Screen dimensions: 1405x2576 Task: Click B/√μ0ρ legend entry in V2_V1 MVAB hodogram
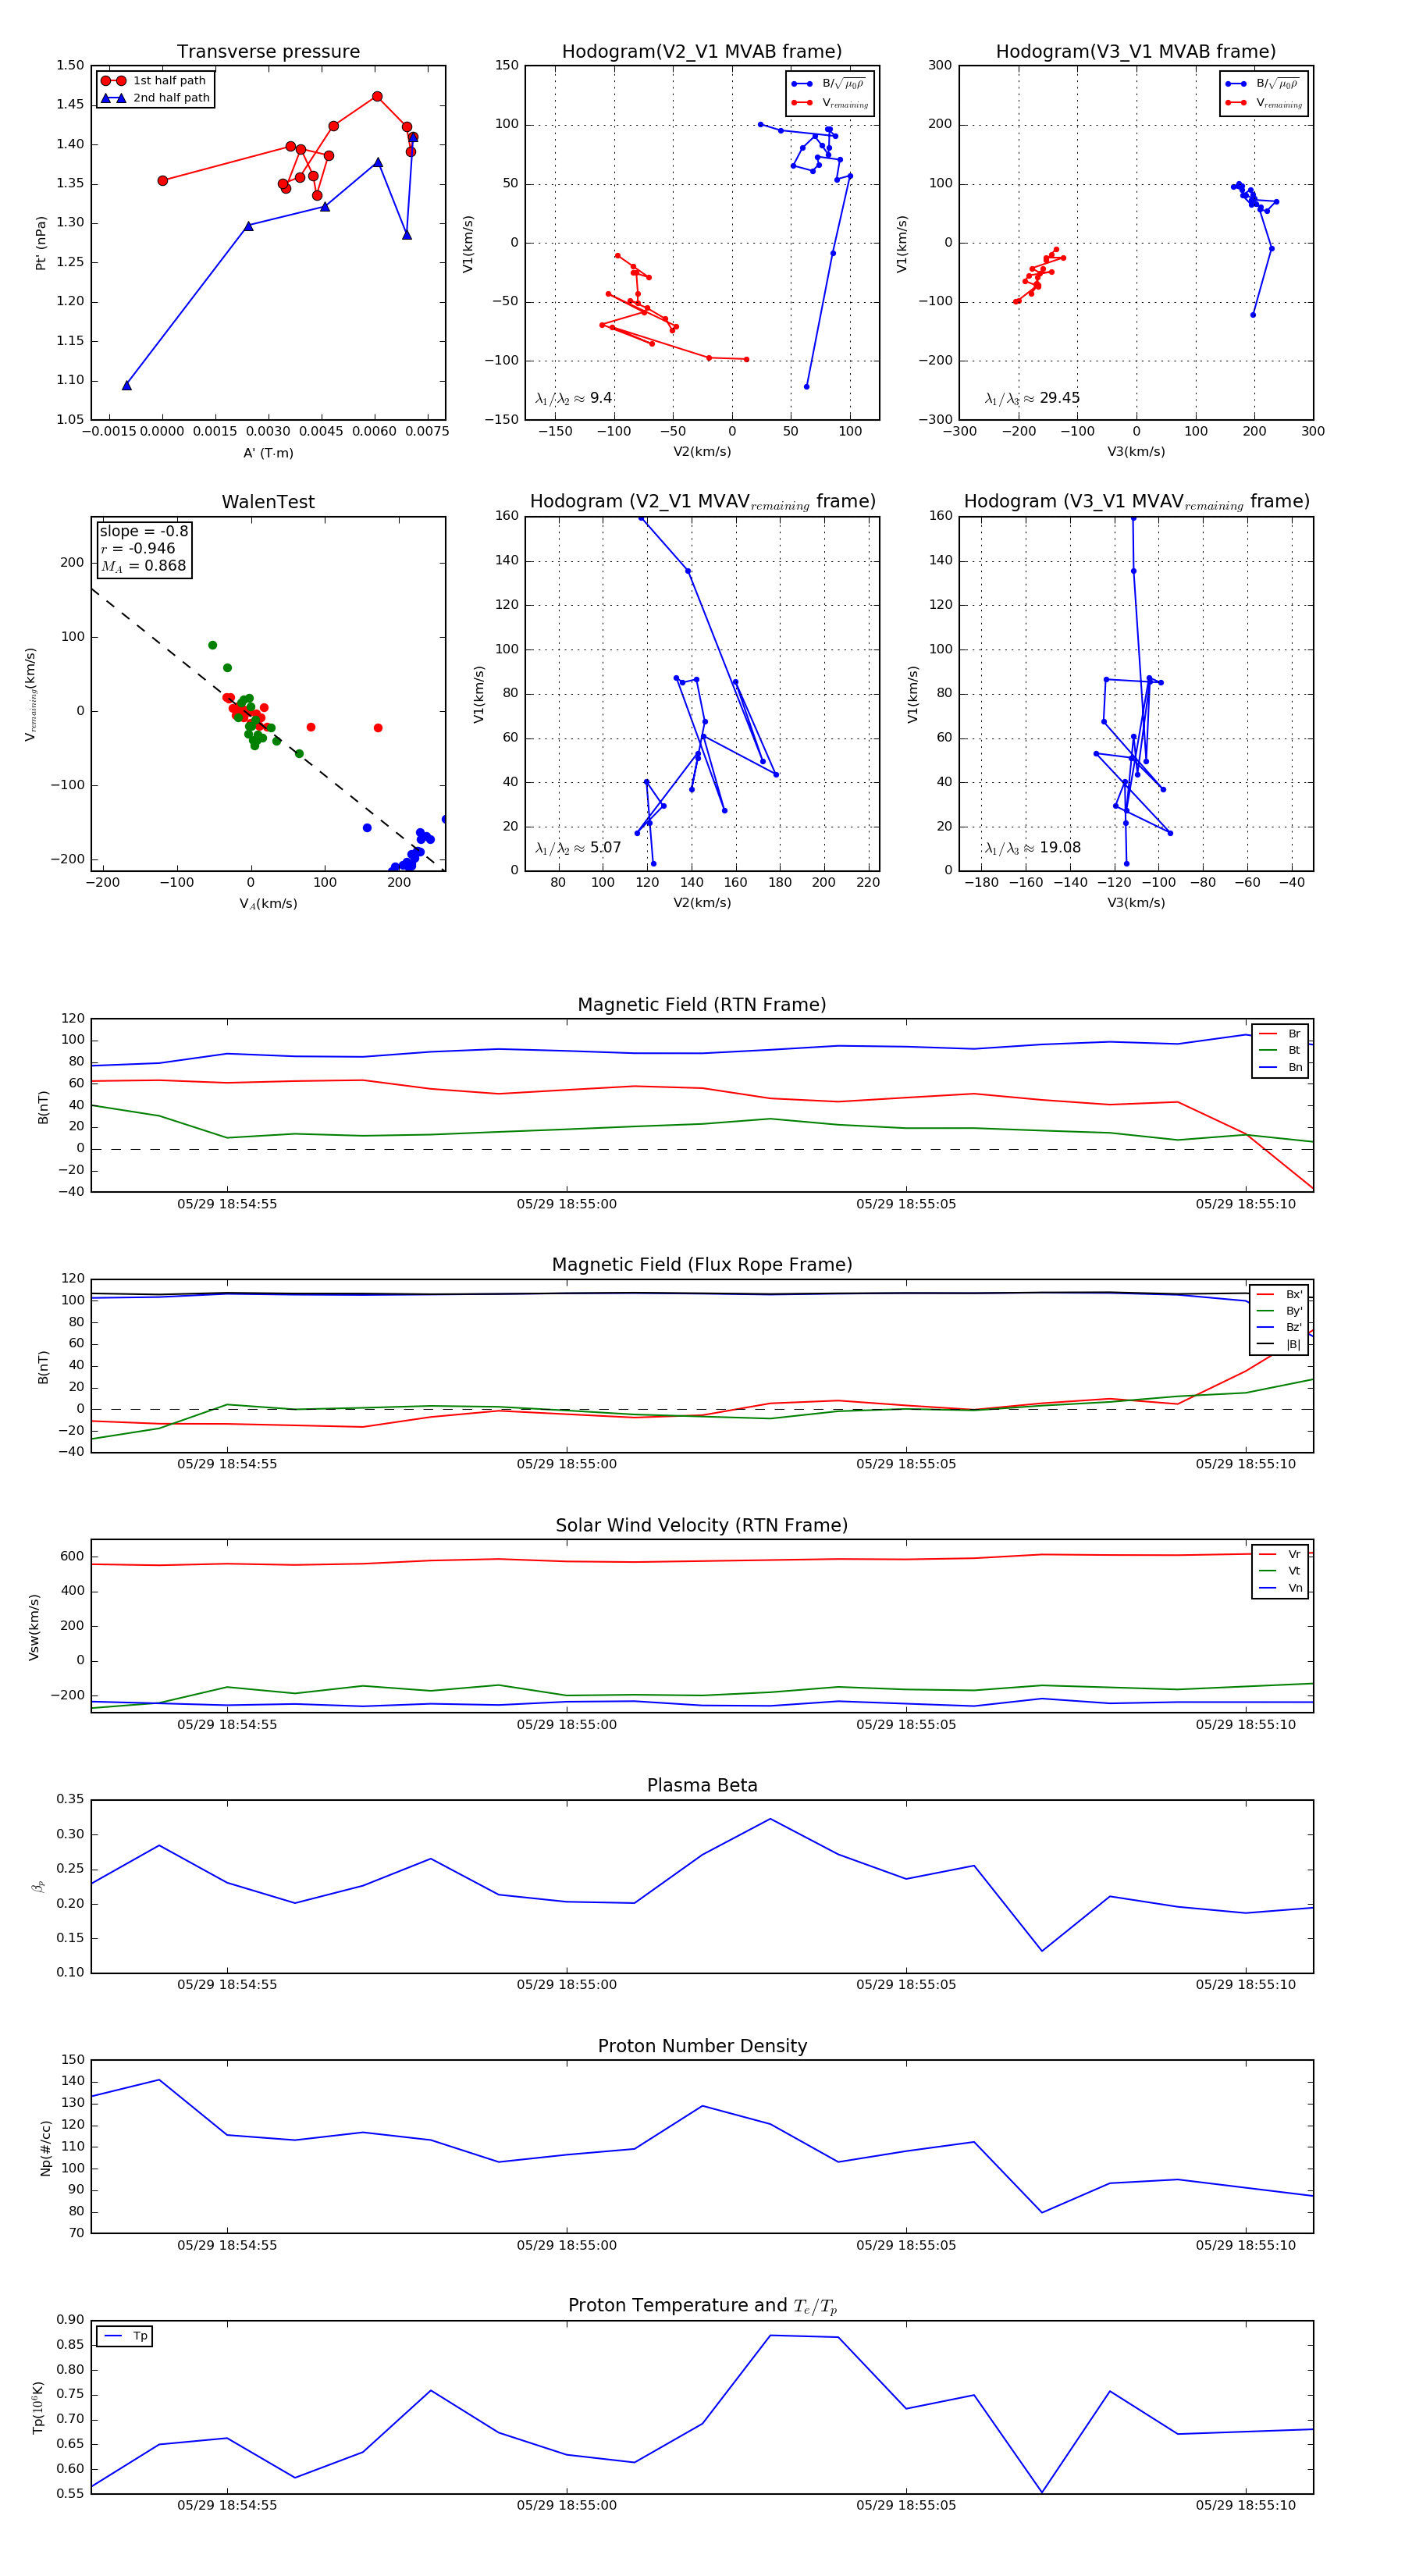pos(829,84)
